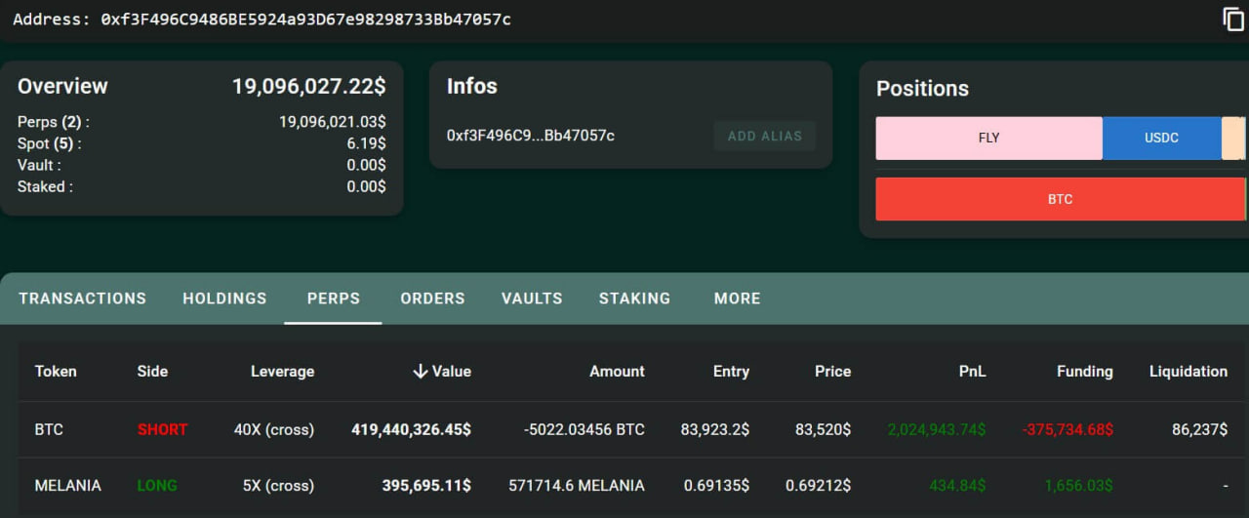This screenshot has height=518, width=1249.
Task: Click the ADD ALIAS button
Action: coord(764,136)
